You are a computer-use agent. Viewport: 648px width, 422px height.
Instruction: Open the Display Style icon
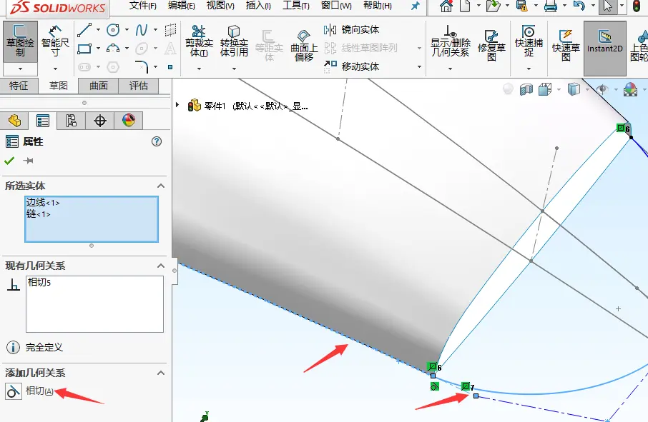point(574,89)
